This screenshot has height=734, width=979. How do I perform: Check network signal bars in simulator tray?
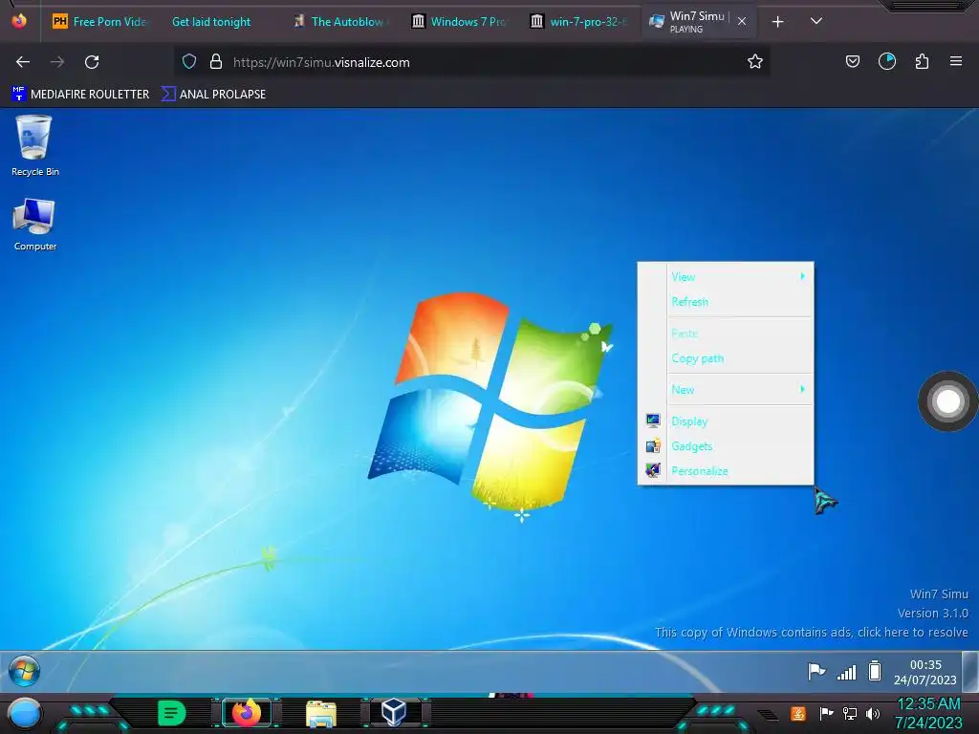click(x=847, y=672)
